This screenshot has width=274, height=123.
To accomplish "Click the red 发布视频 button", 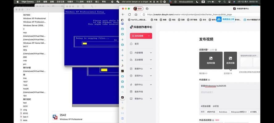I will click(141, 36).
